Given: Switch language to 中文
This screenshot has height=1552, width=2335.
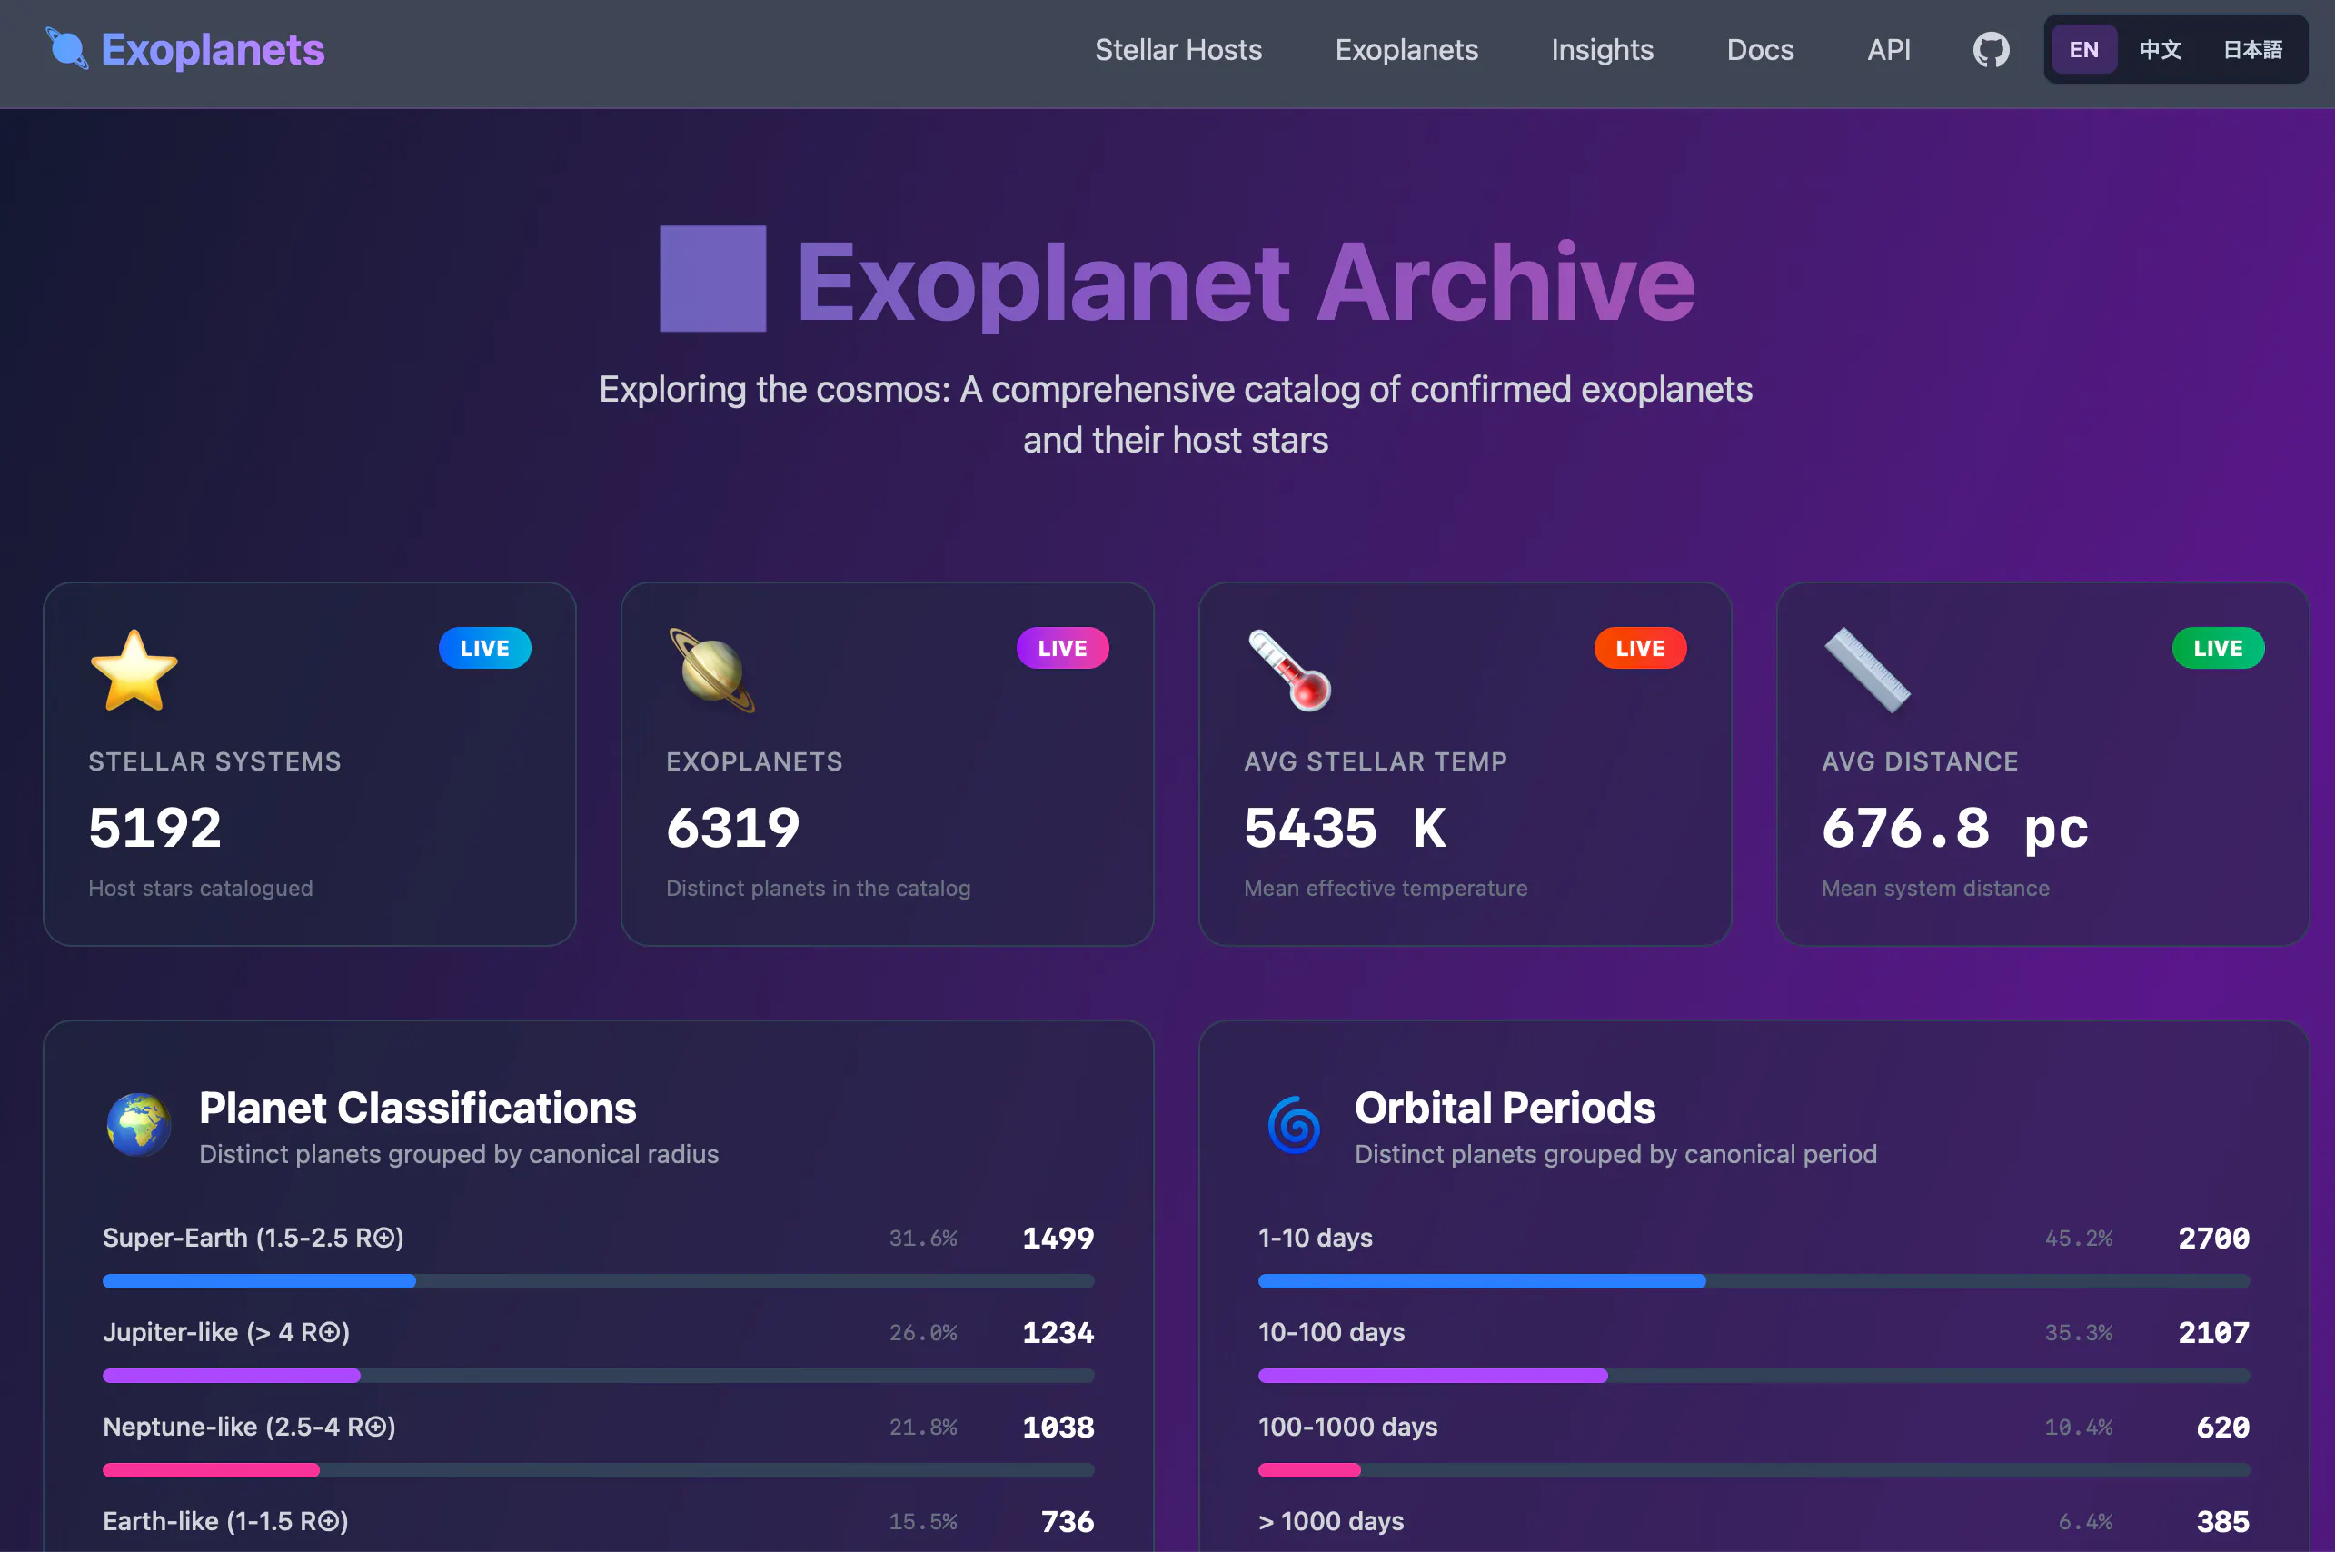Looking at the screenshot, I should click(x=2160, y=49).
